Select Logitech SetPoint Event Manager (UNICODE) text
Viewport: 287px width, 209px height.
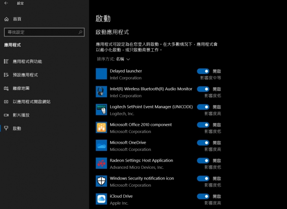pos(151,107)
